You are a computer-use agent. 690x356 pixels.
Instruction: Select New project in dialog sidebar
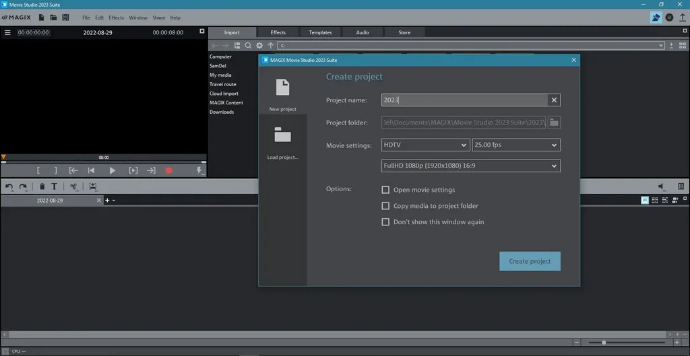(282, 95)
